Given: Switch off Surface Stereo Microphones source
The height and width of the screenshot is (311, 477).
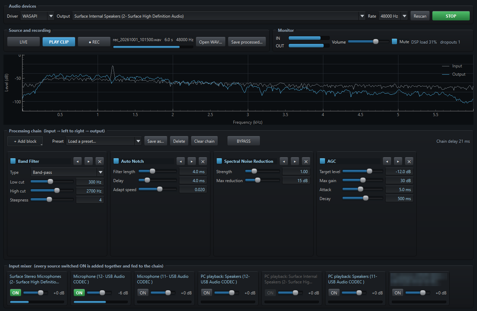Looking at the screenshot, I should tap(16, 293).
